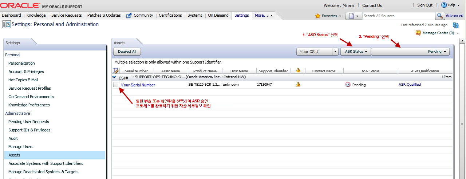The width and height of the screenshot is (466, 179).
Task: Open Service Request Profiles settings
Action: tap(29, 88)
